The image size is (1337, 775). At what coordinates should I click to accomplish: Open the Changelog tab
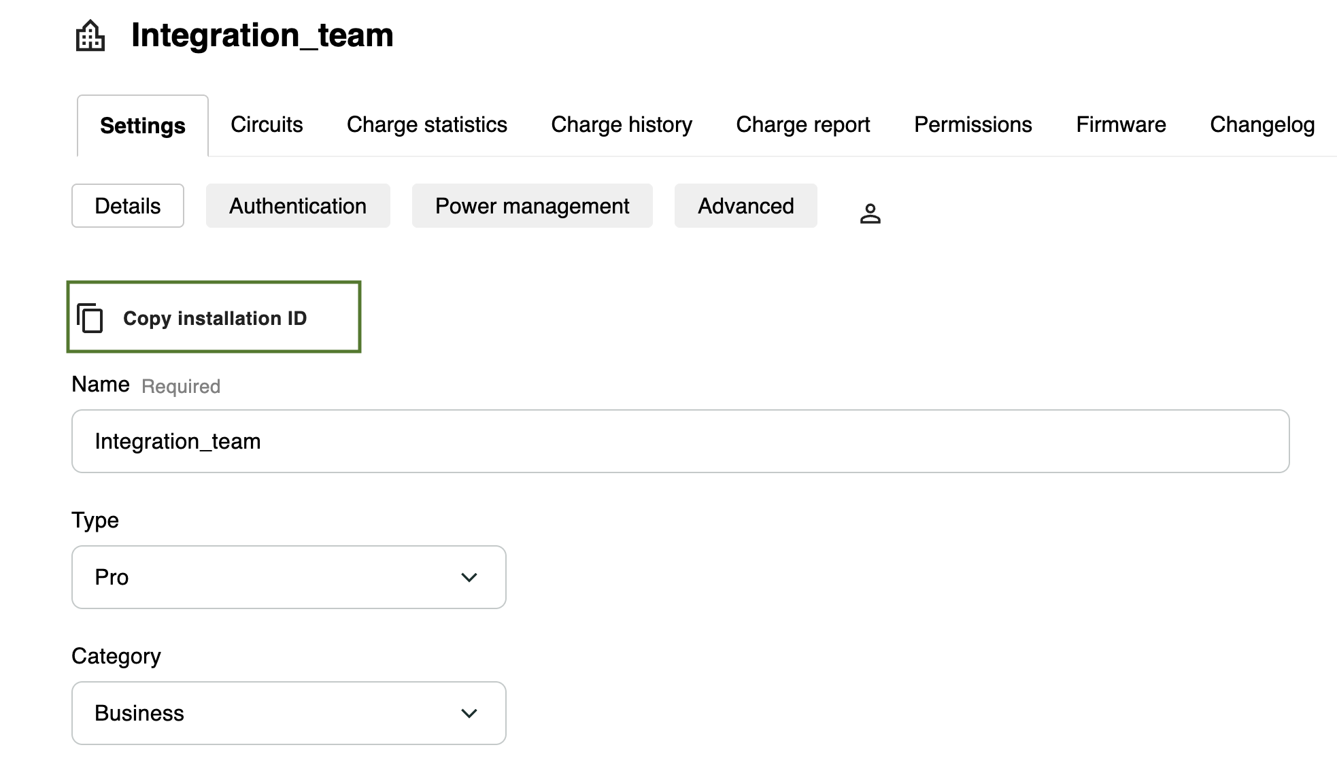point(1262,125)
